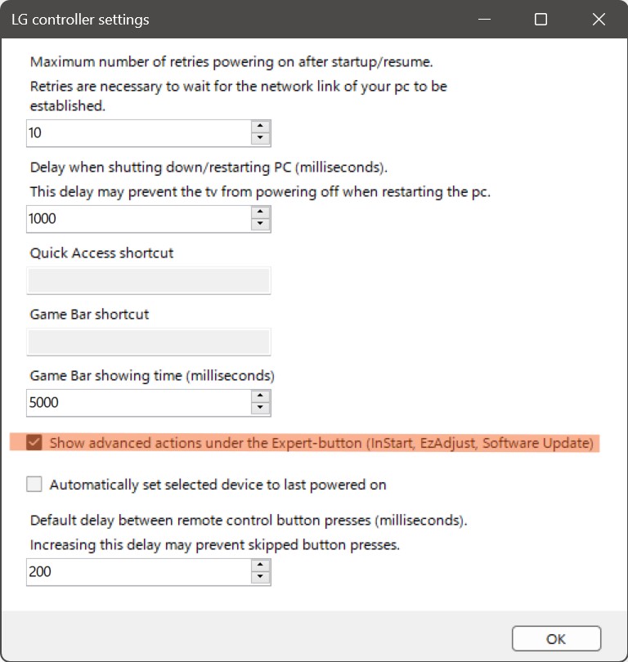The image size is (628, 662).
Task: Decrease Game Bar showing time
Action: (260, 409)
